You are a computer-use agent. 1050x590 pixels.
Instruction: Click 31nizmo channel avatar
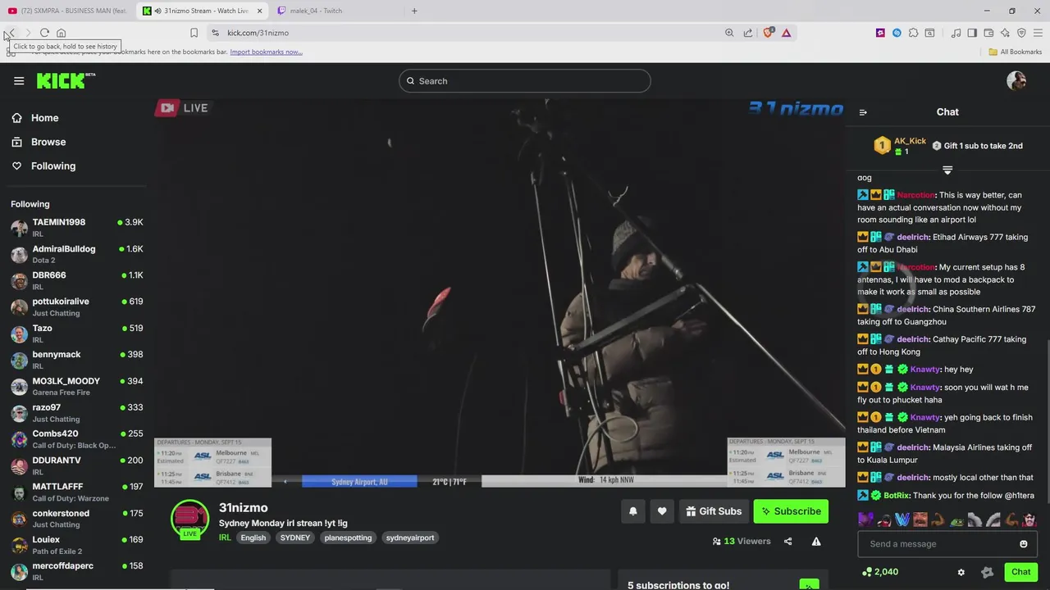[189, 519]
